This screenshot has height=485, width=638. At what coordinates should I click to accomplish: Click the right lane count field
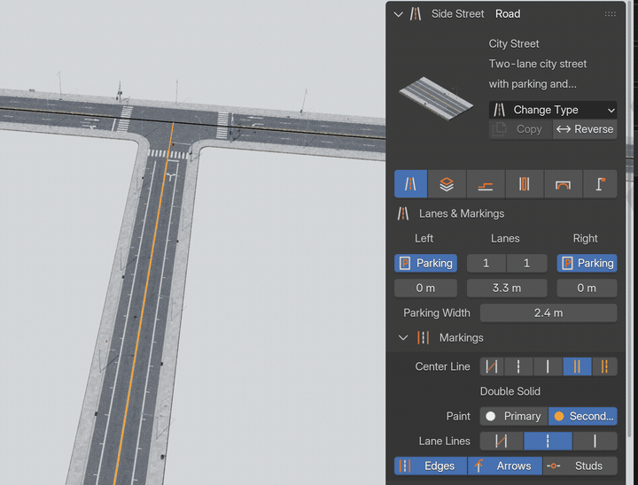click(x=527, y=263)
